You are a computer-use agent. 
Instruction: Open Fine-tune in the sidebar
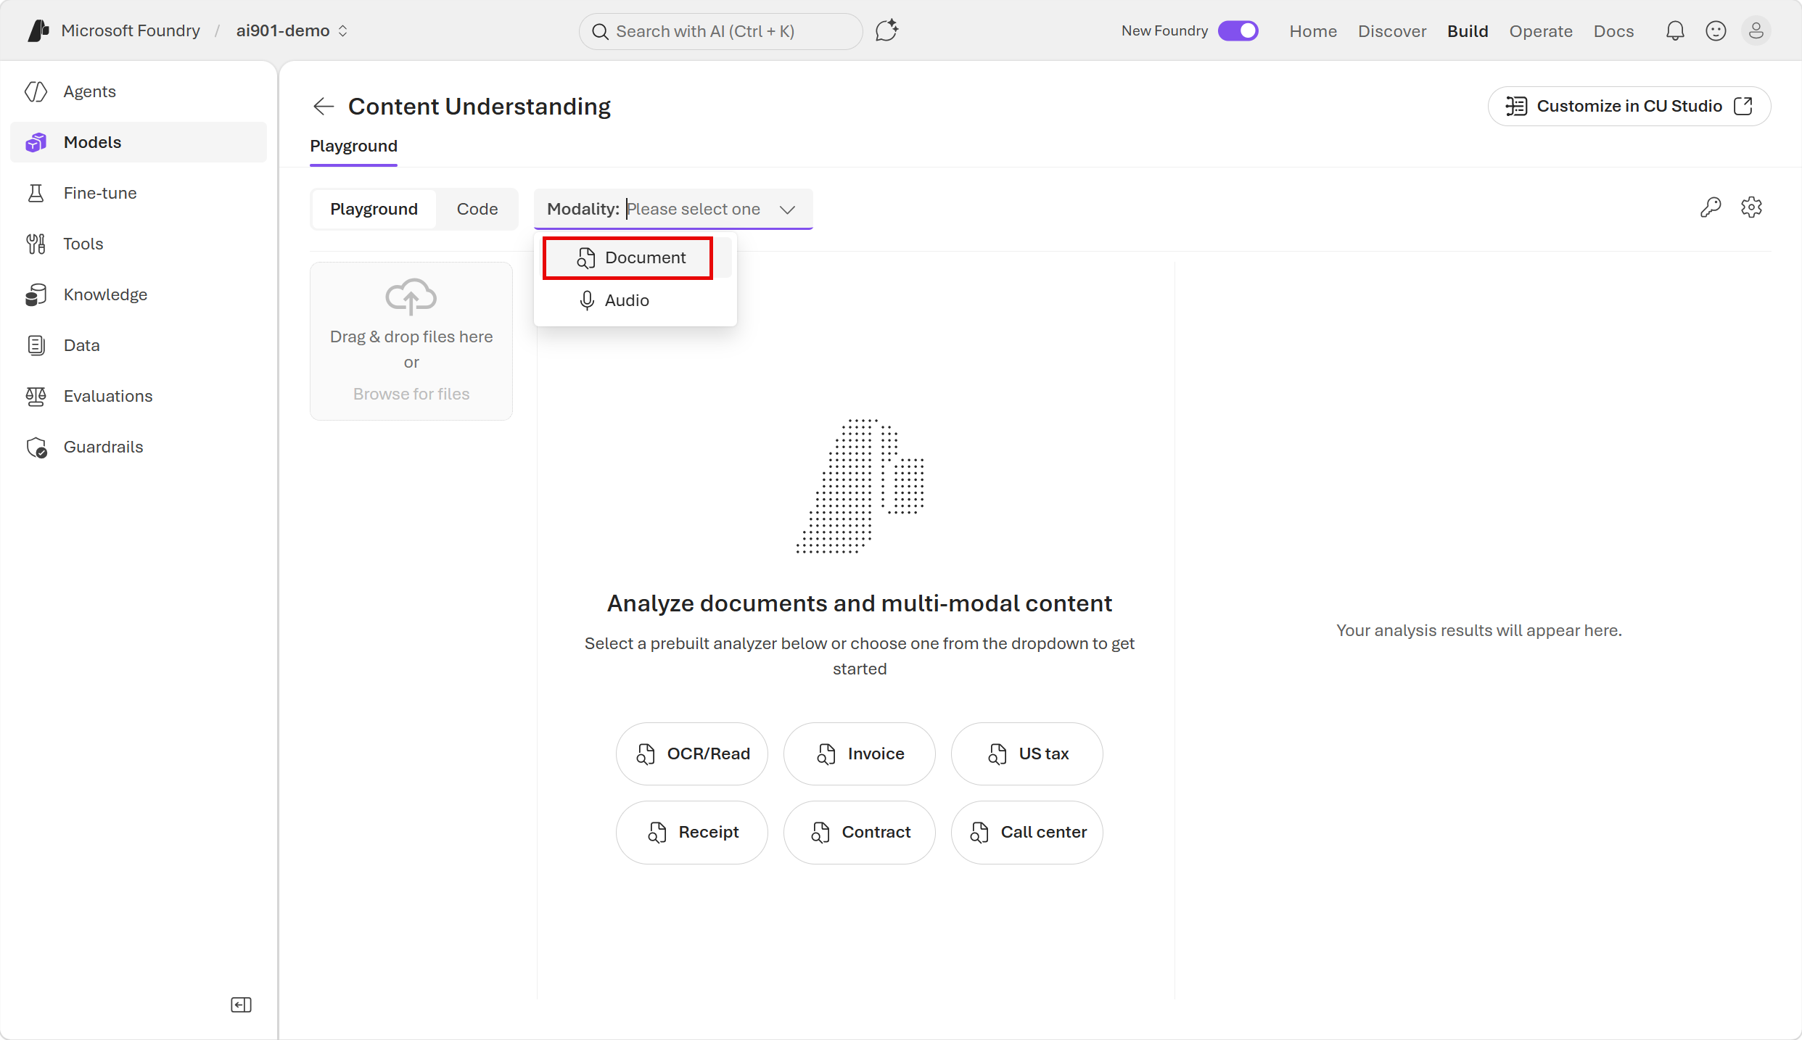tap(139, 193)
